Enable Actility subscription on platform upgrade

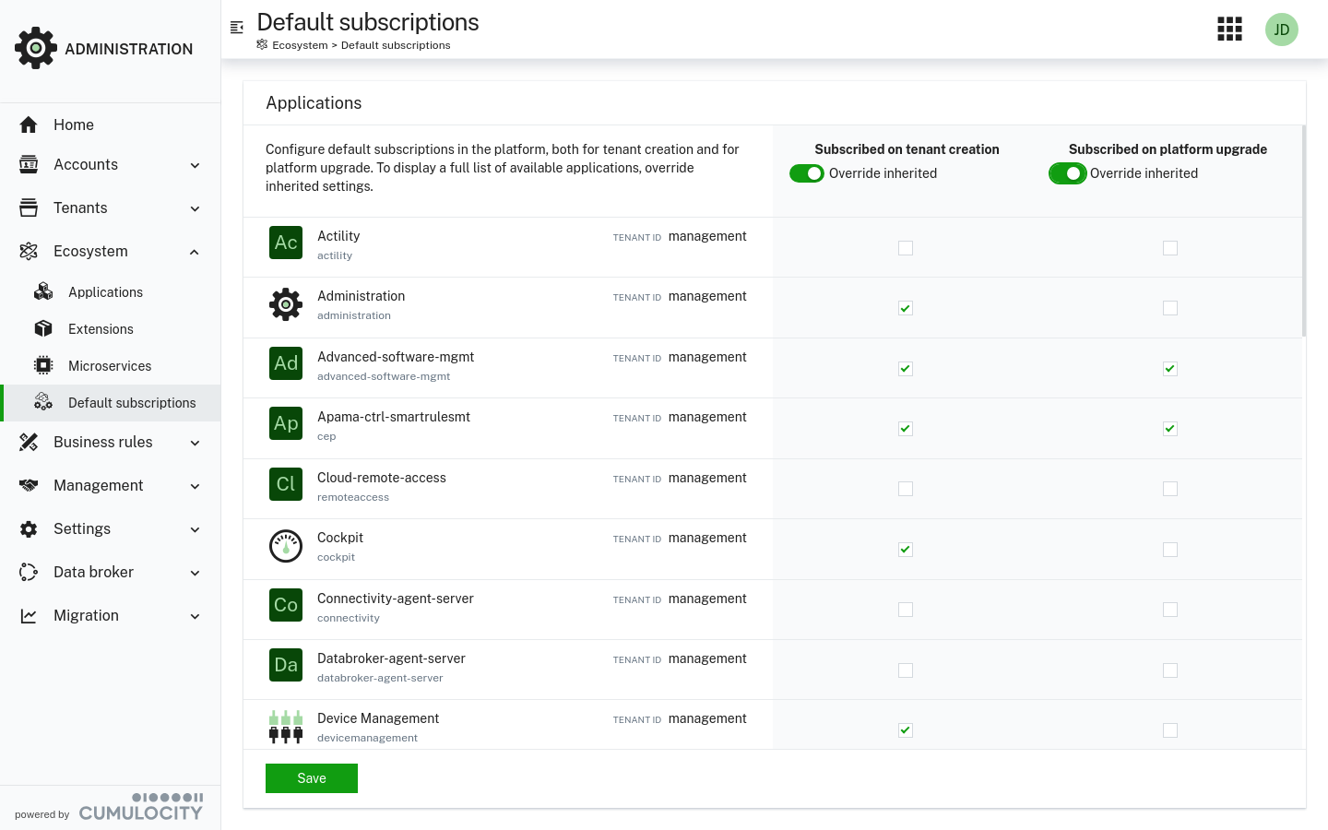click(x=1170, y=247)
